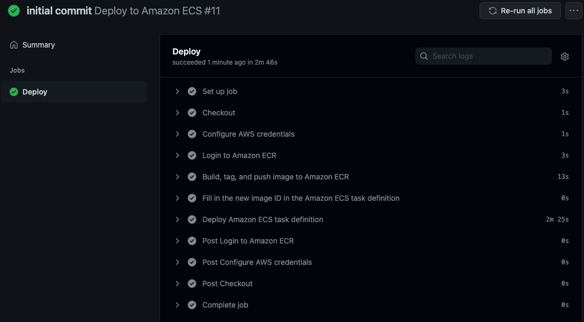Open the re-run options kebab menu
This screenshot has width=584, height=322.
pyautogui.click(x=574, y=11)
